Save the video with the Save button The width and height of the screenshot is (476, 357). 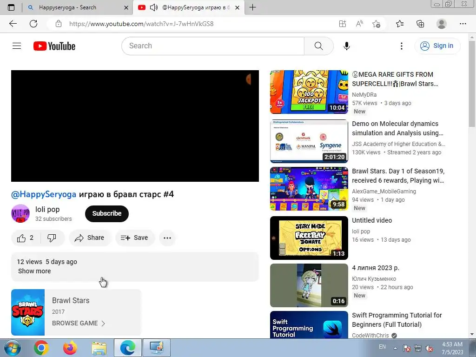pyautogui.click(x=135, y=238)
